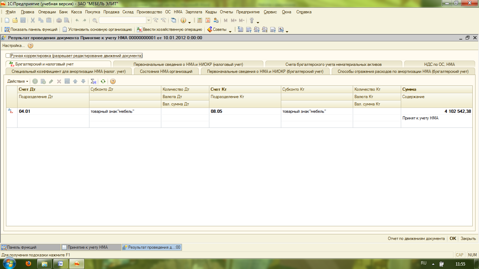Expand the dropdown arrow after Советы
The width and height of the screenshot is (479, 269).
[230, 31]
